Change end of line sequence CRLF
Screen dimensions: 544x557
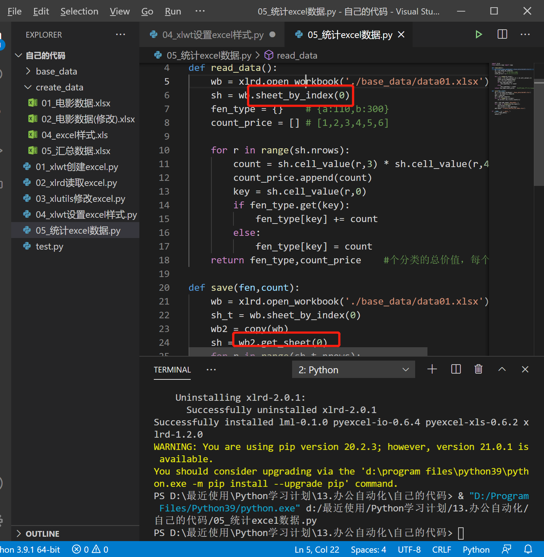[442, 549]
